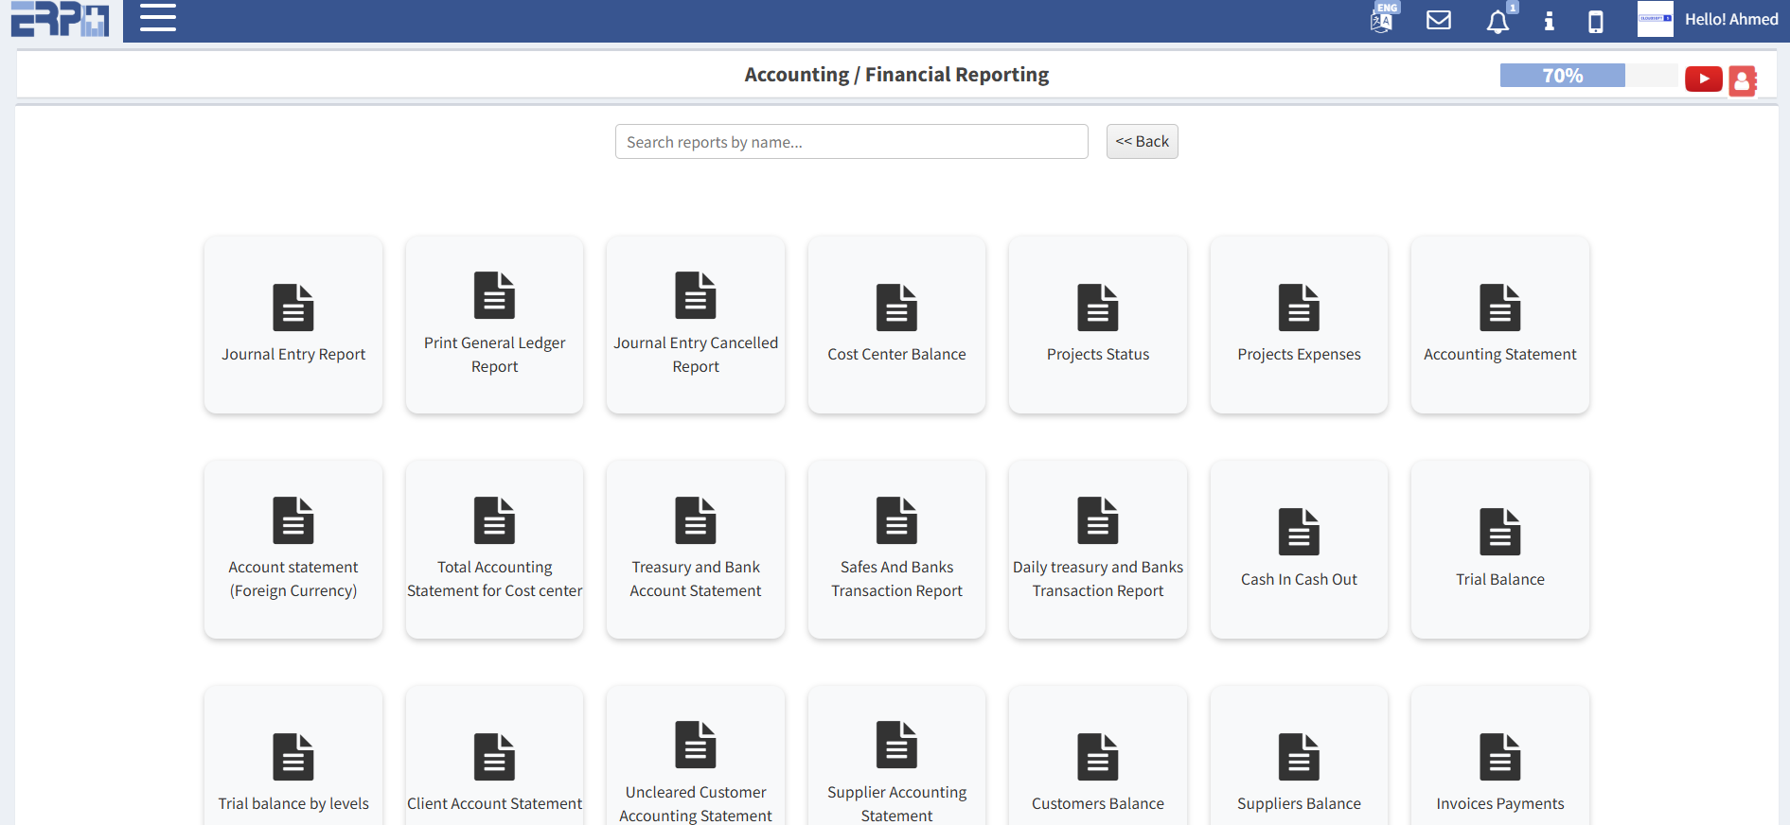Viewport: 1790px width, 825px height.
Task: Click the language translation ENG icon
Action: [1383, 19]
